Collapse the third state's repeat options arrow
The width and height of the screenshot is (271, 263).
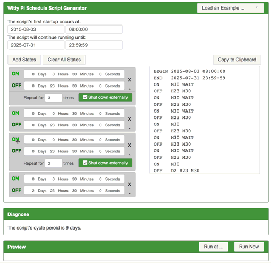coord(130,155)
